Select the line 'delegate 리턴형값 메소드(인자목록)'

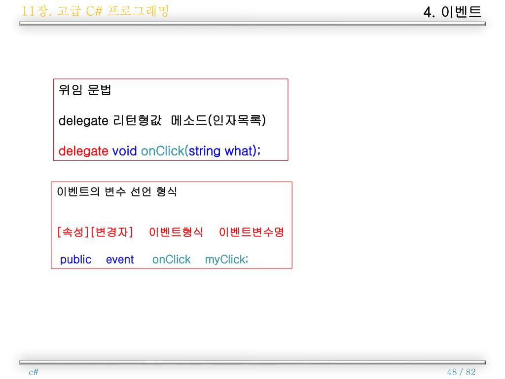pos(162,120)
